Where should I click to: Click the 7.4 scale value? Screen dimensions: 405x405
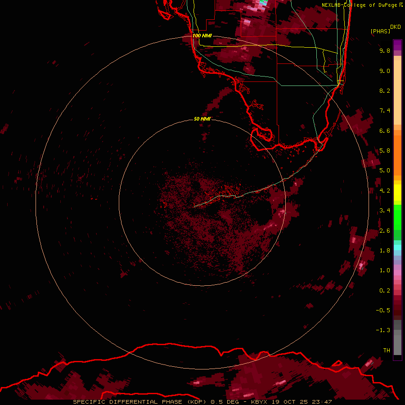[x=385, y=111]
